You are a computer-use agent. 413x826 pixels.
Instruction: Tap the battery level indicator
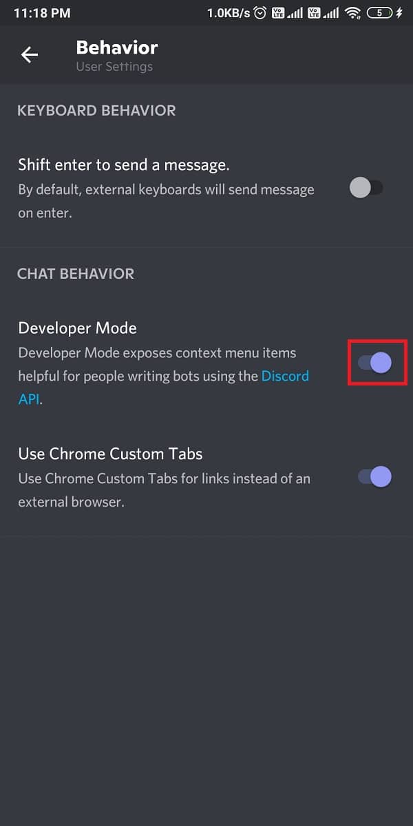click(379, 13)
